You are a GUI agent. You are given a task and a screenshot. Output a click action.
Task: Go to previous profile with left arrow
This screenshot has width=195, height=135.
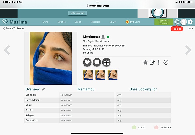click(x=7, y=50)
